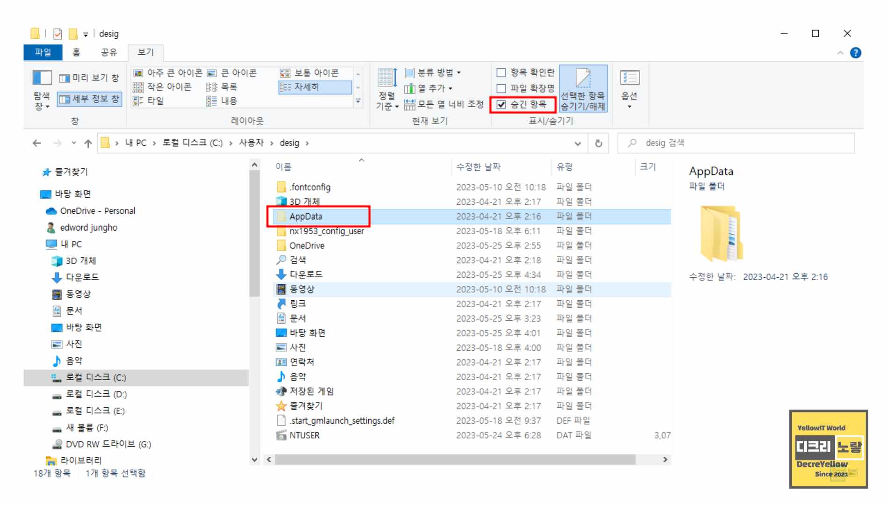Select extra large icons layout (아주 큰 아이콘)
The width and height of the screenshot is (887, 505).
(x=168, y=73)
